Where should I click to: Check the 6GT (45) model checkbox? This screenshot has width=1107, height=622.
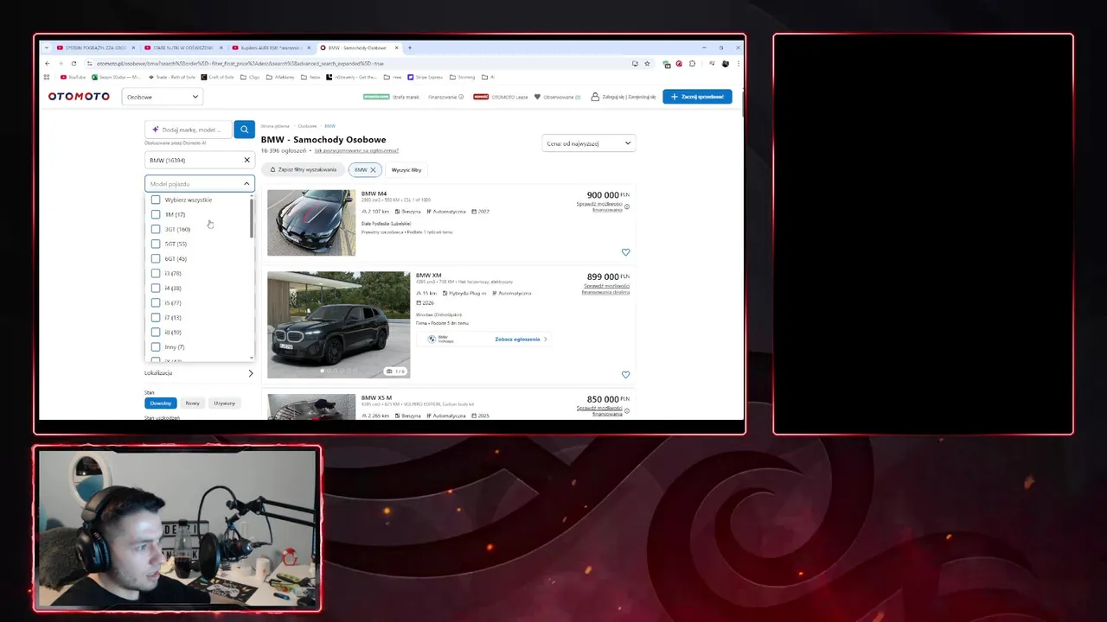156,258
